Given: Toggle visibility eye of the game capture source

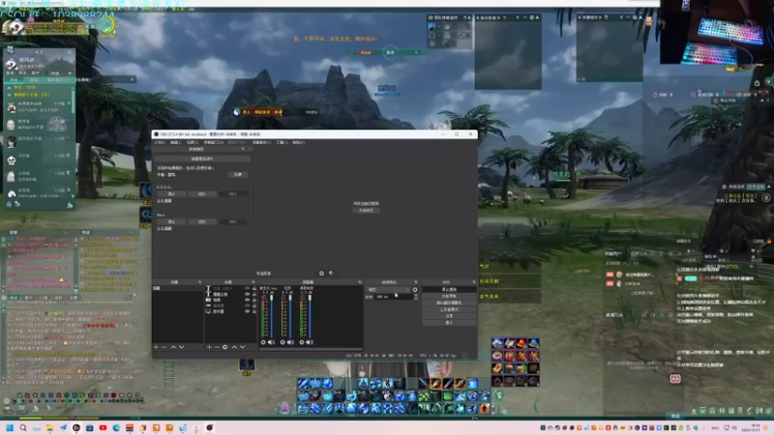Looking at the screenshot, I should pyautogui.click(x=248, y=305).
